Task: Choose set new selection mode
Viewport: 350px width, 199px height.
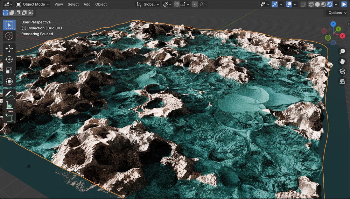Action: click(6, 13)
